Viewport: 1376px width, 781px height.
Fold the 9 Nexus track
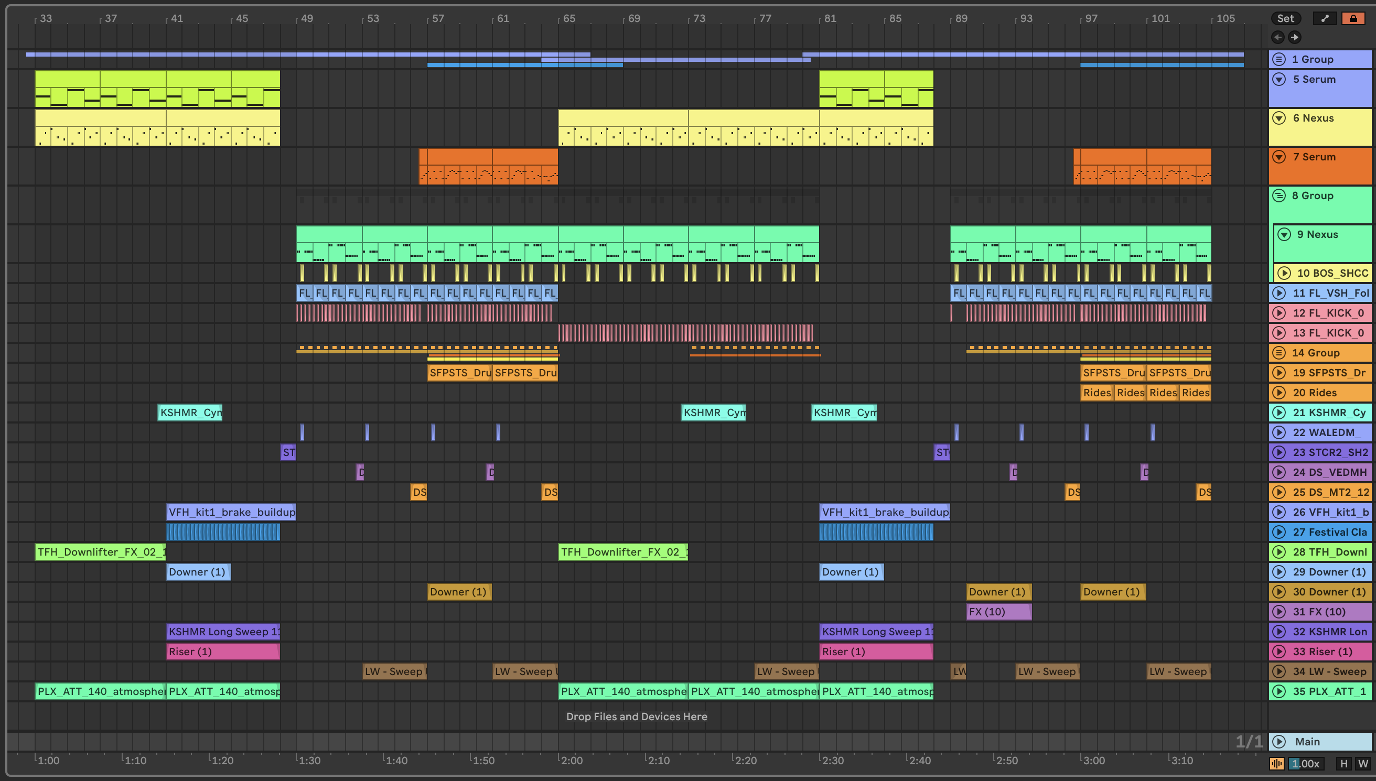[1284, 234]
